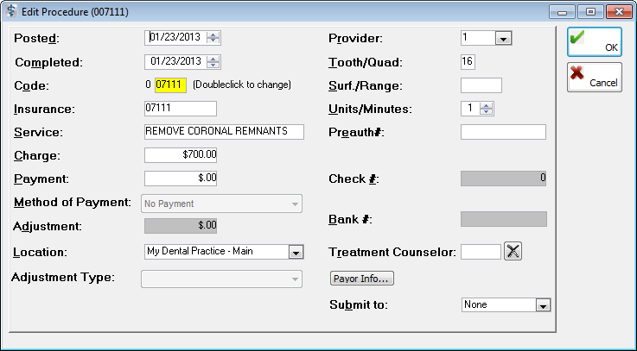Click the Insurance code field
Viewport: 637px width, 351px height.
[x=181, y=109]
